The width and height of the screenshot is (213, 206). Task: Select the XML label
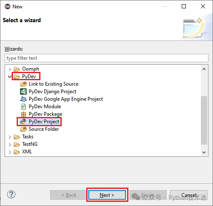(x=27, y=152)
